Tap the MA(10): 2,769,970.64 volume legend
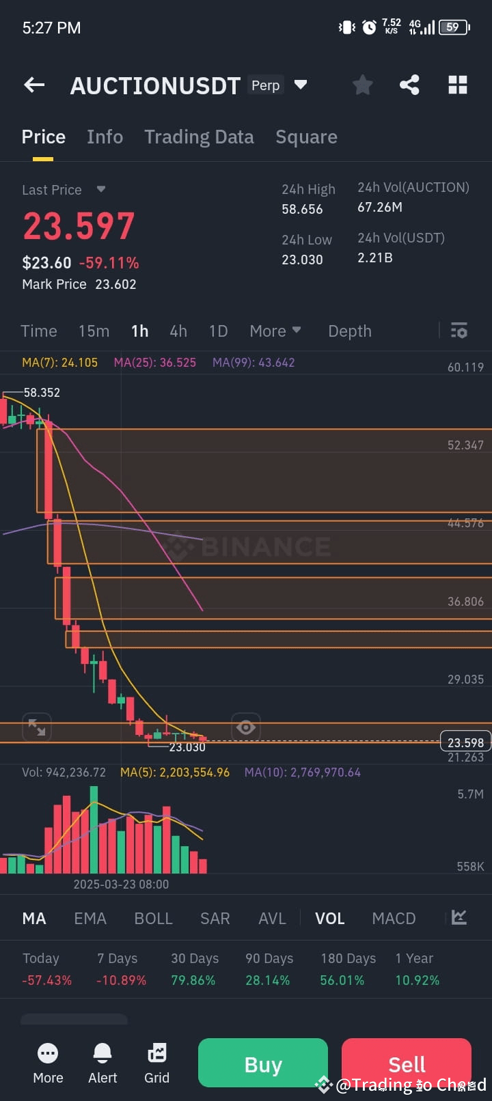 tap(303, 772)
